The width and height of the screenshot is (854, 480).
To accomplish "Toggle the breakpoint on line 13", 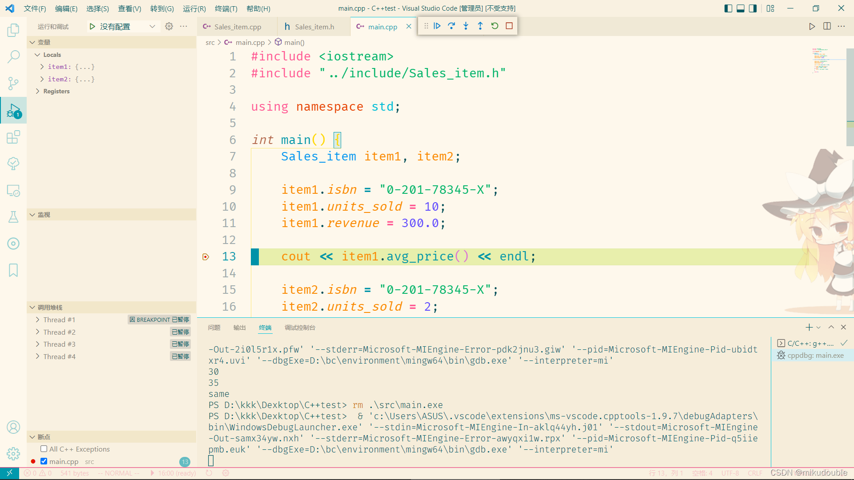I will pyautogui.click(x=205, y=257).
